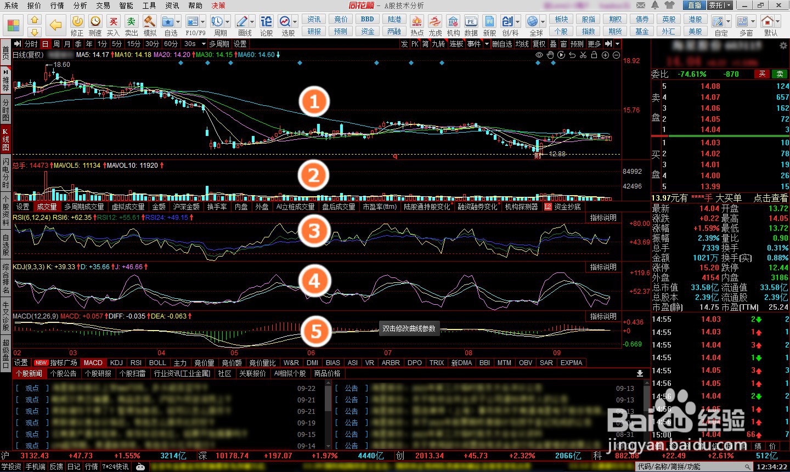Zoom out chart with minus circle icon
The image size is (790, 472).
[616, 55]
